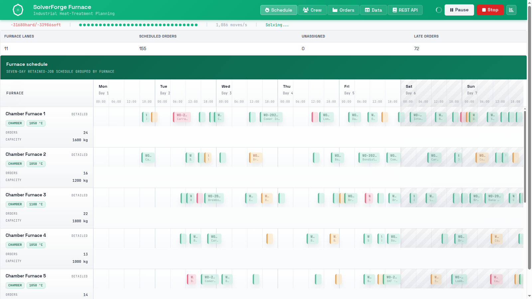Click the DETAILED label on Chamber Furnace 2
532x299 pixels.
(x=79, y=155)
